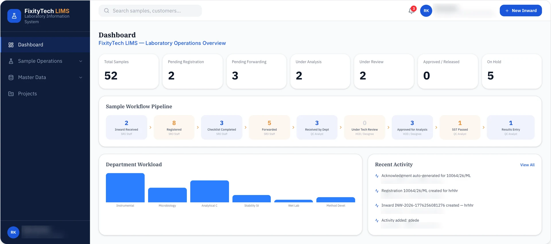The image size is (551, 244).
Task: Open the Received by Dept stage
Action: [x=317, y=127]
